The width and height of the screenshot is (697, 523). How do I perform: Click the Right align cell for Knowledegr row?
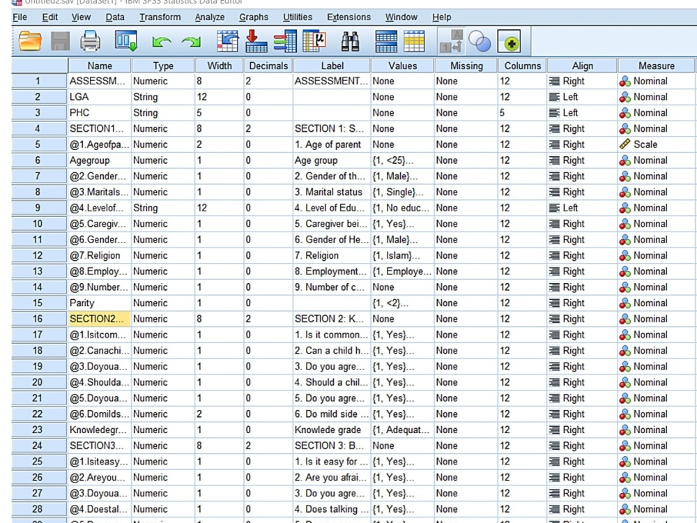[582, 430]
